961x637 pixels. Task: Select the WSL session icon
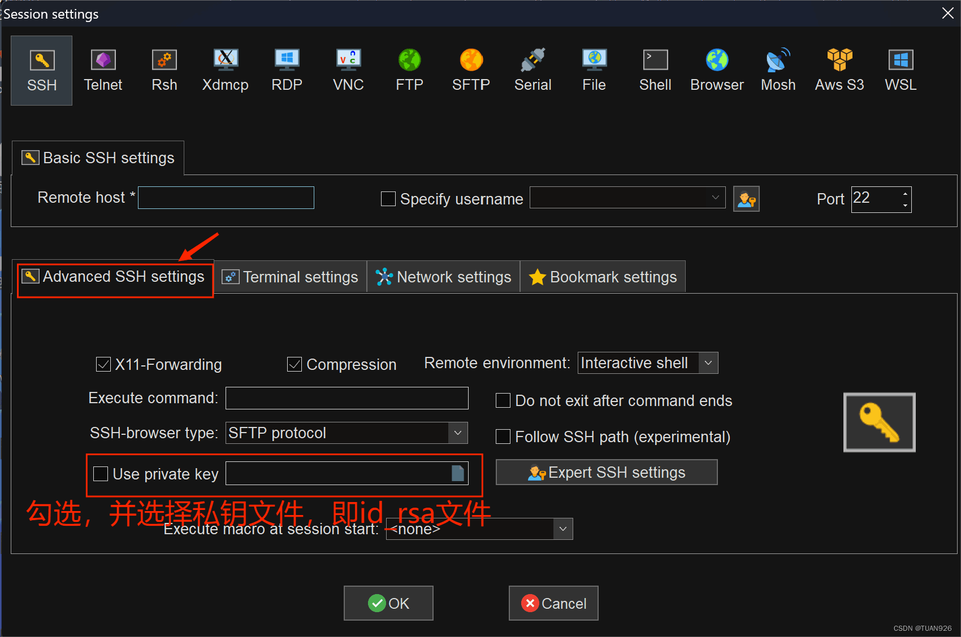(x=901, y=70)
